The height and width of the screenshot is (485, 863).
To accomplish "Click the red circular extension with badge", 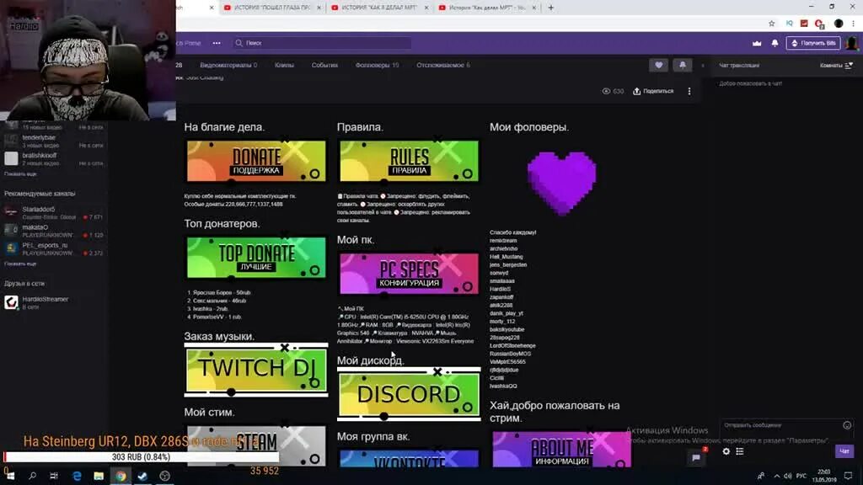I will click(819, 23).
